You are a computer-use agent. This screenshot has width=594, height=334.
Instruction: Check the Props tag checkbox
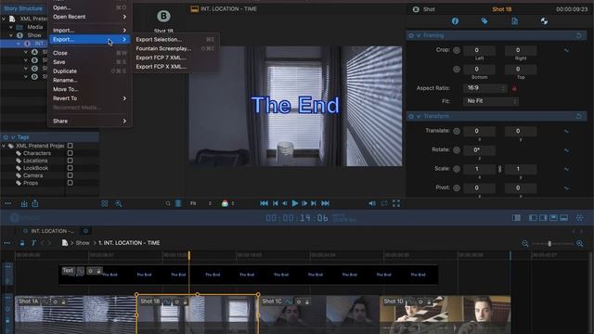coord(71,183)
